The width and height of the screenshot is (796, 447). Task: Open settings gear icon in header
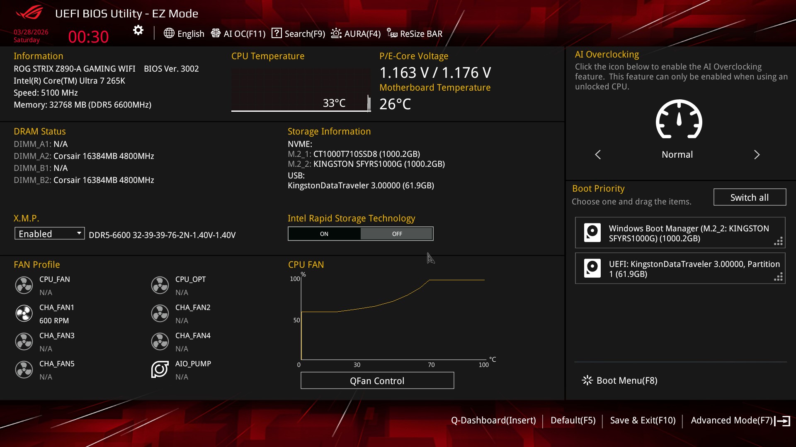click(138, 30)
